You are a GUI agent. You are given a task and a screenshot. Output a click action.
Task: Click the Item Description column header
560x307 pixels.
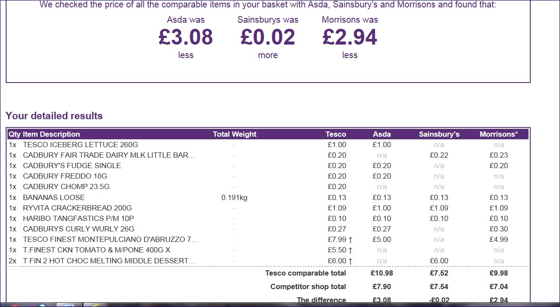51,134
